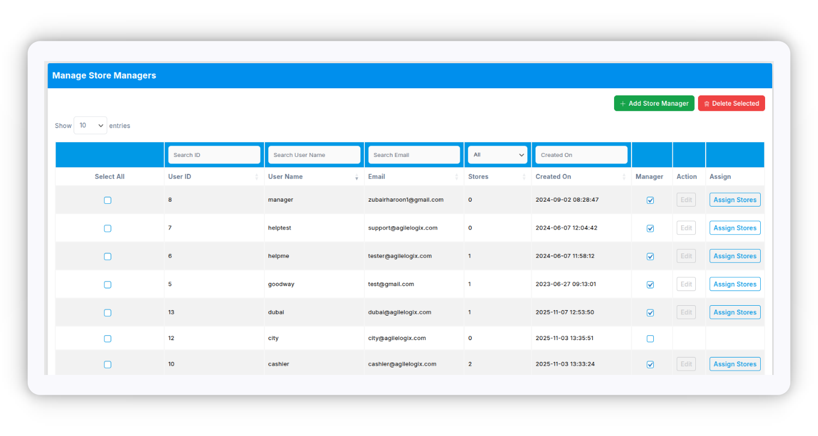Open Assign Stores for user cashier
Screen dimensions: 818x436
pyautogui.click(x=735, y=364)
